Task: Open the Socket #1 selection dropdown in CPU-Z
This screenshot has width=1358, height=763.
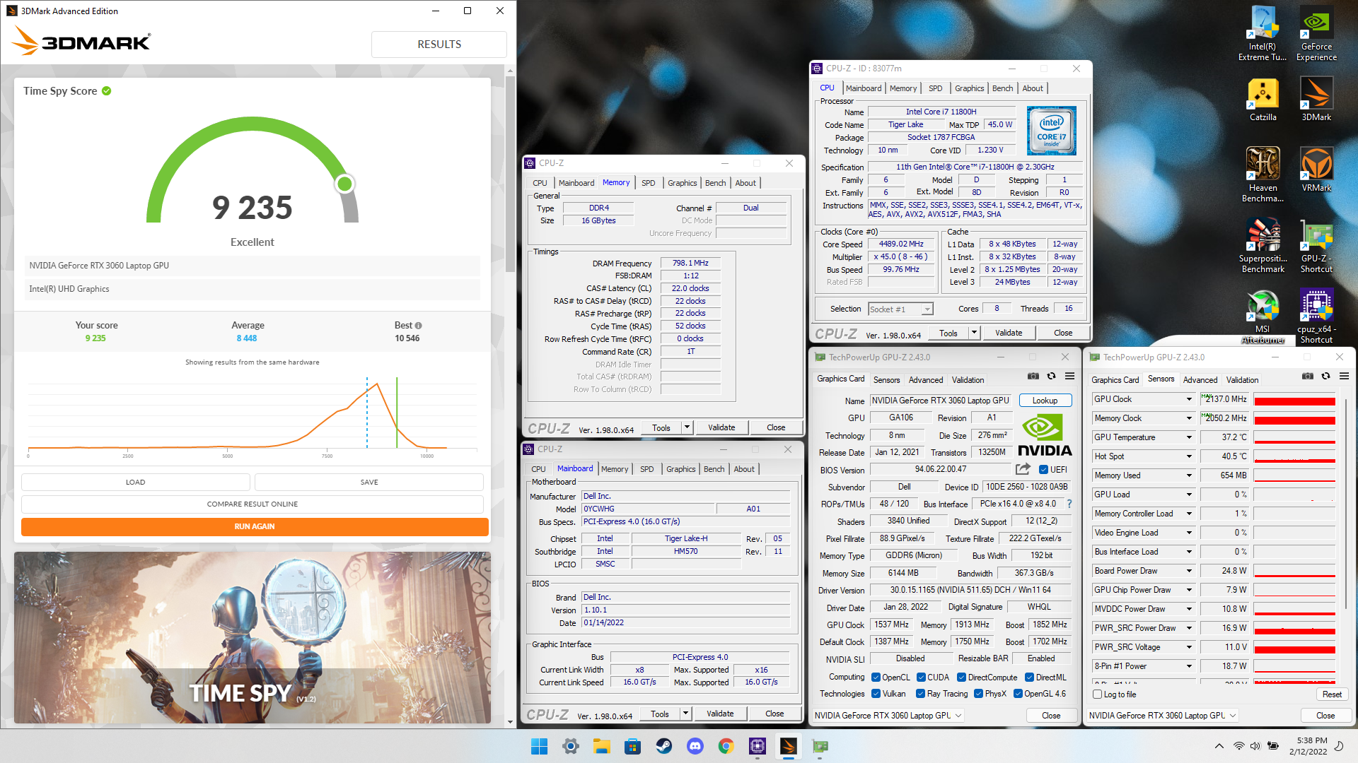Action: (x=900, y=309)
